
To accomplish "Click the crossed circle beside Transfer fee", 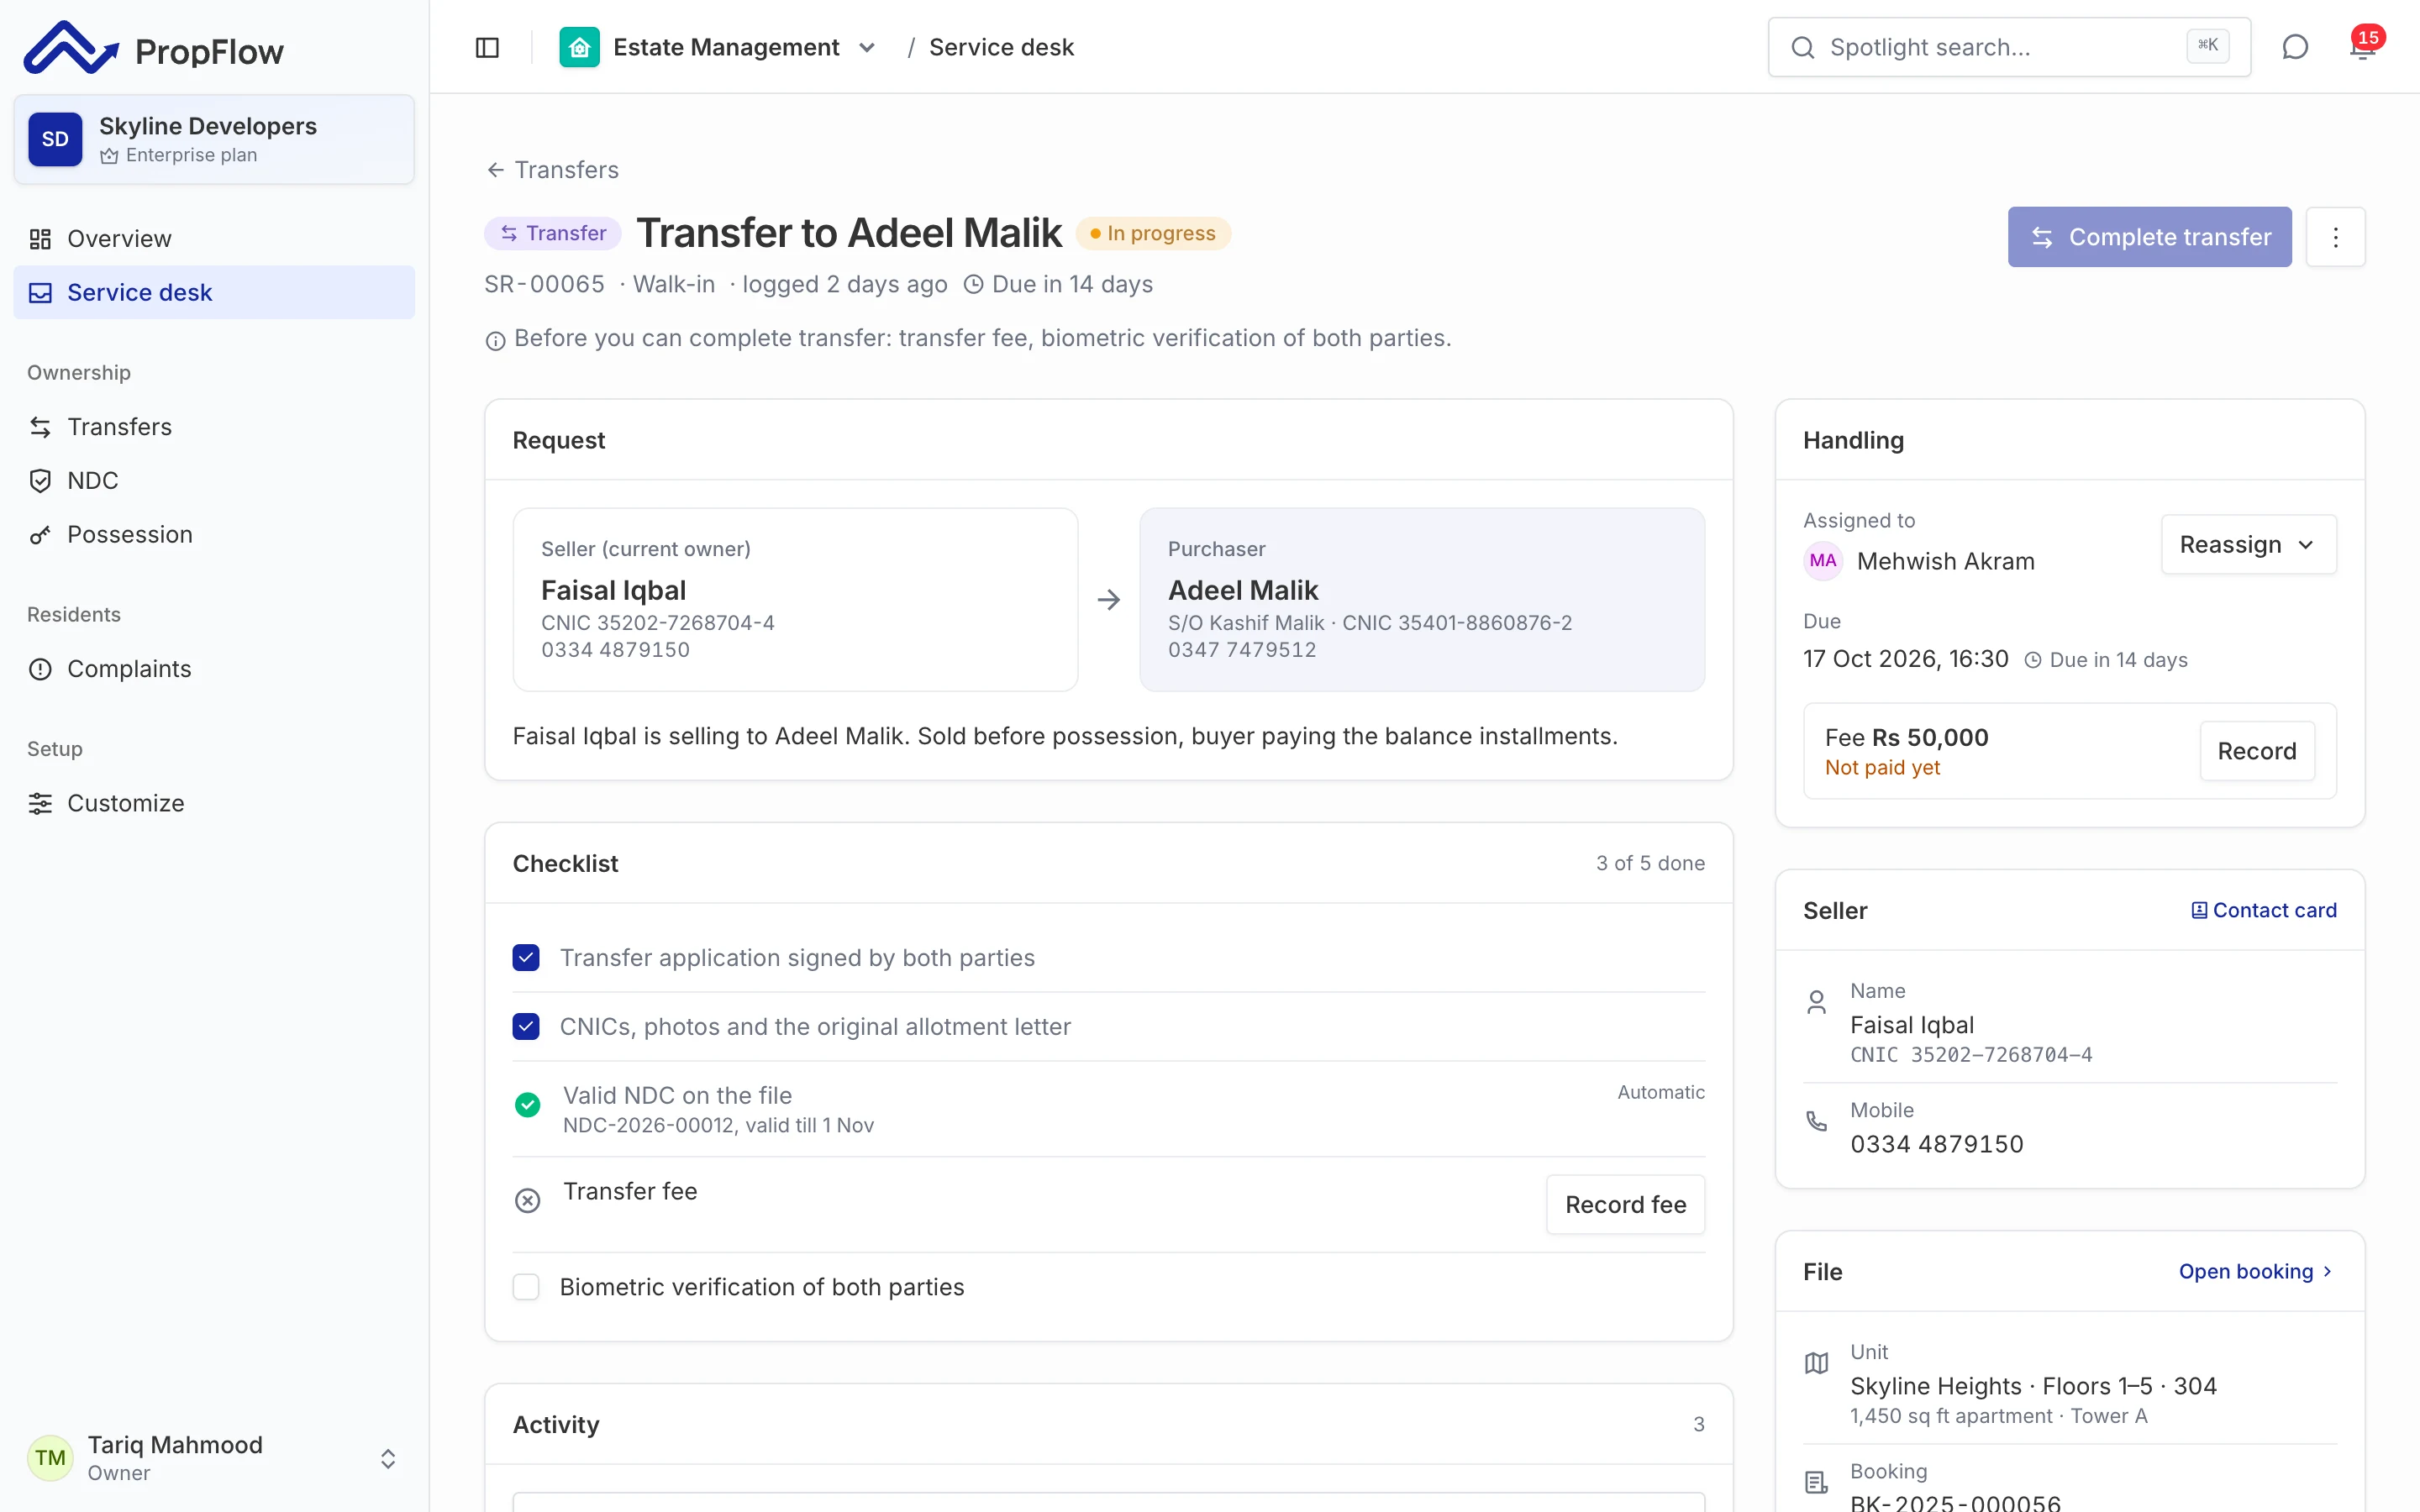I will (527, 1200).
